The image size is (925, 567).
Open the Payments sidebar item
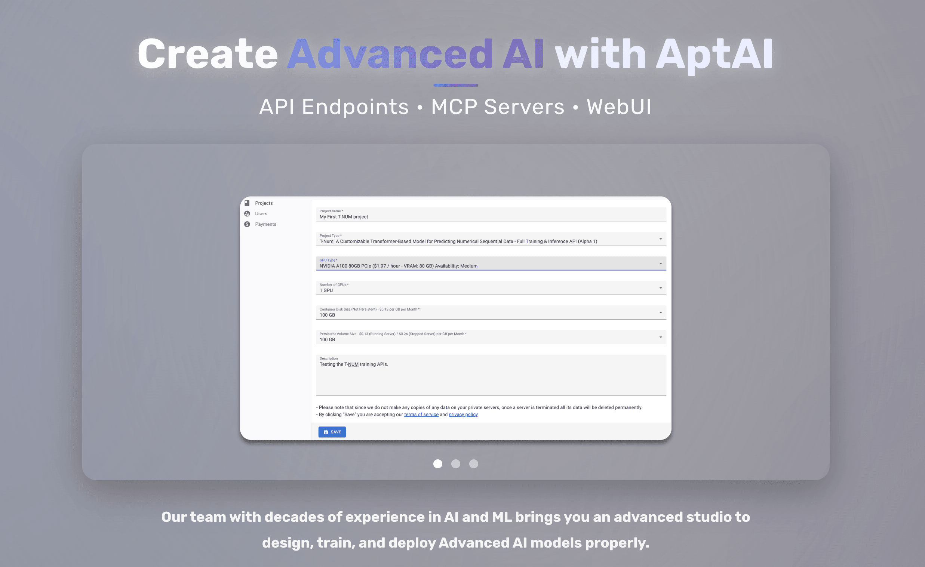(x=265, y=224)
